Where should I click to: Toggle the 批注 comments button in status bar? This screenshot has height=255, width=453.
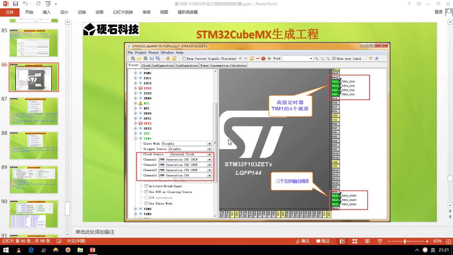click(x=323, y=241)
